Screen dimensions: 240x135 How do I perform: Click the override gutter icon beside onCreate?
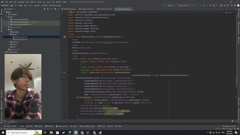point(64,72)
